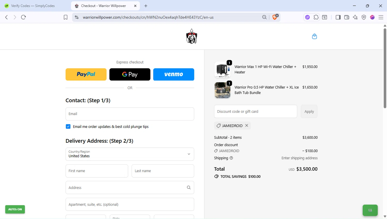This screenshot has width=387, height=219.
Task: Click the page vertical scrollbar
Action: (x=385, y=68)
